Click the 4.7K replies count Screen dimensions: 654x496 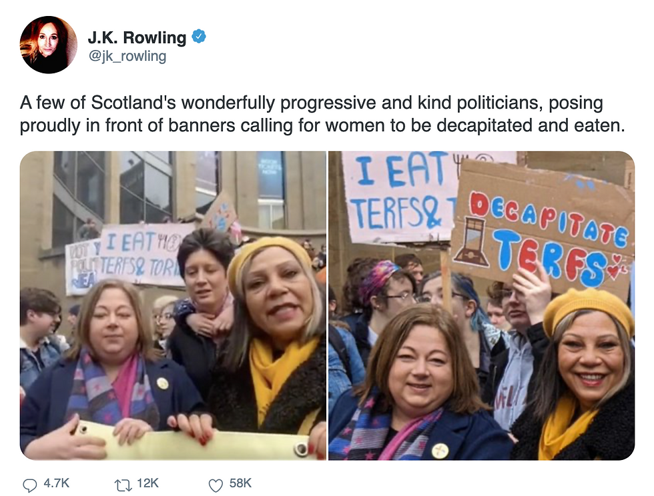click(x=56, y=483)
